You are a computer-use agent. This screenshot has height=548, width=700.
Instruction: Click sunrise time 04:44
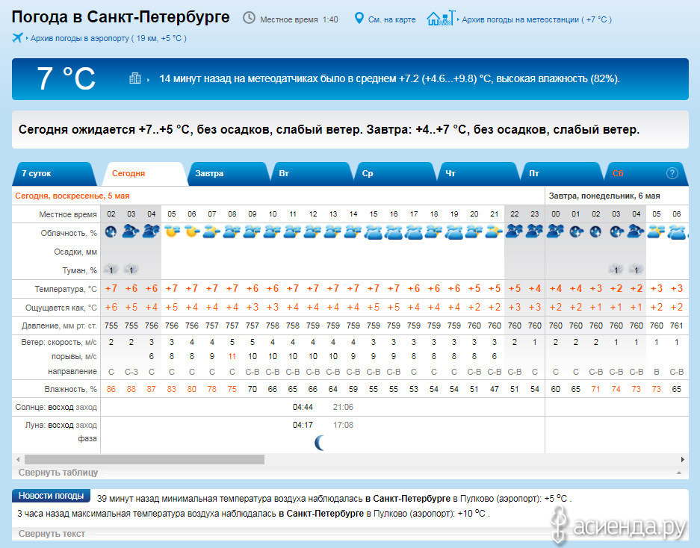pyautogui.click(x=303, y=407)
